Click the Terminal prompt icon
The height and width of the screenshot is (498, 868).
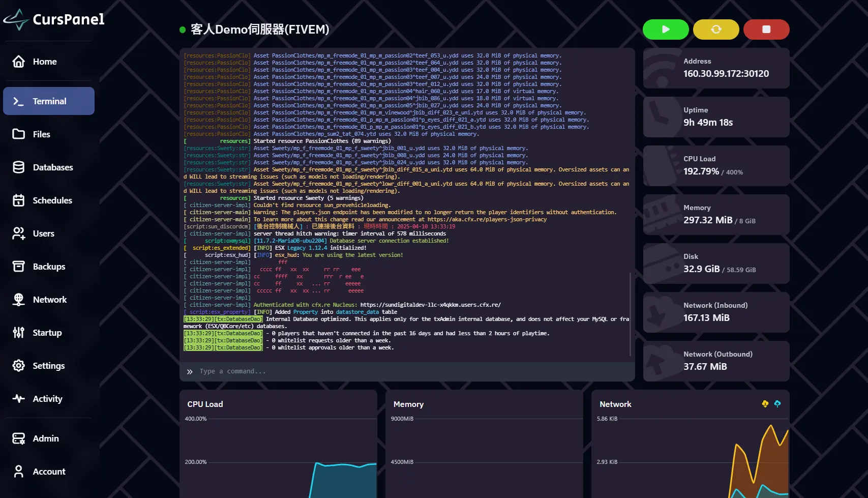click(x=19, y=101)
